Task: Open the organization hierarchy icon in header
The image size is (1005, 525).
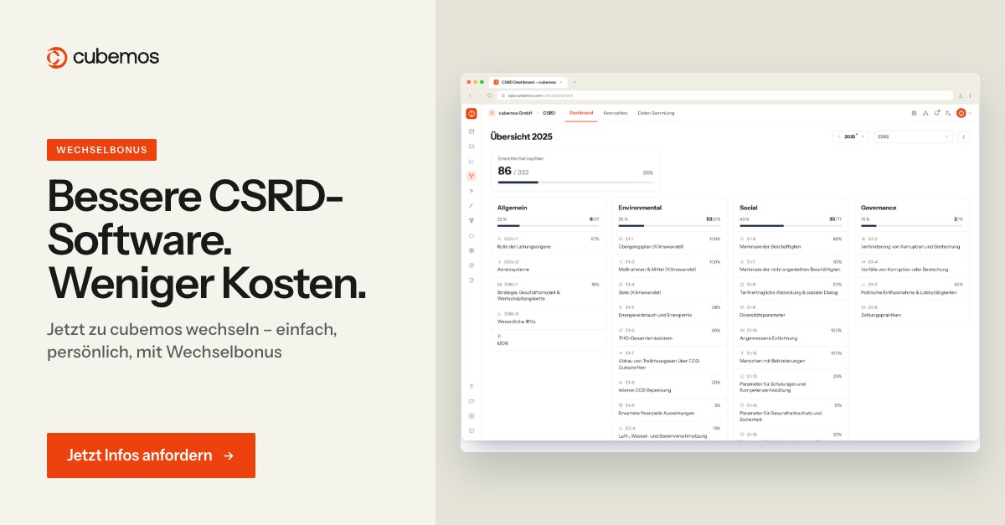Action: point(925,113)
